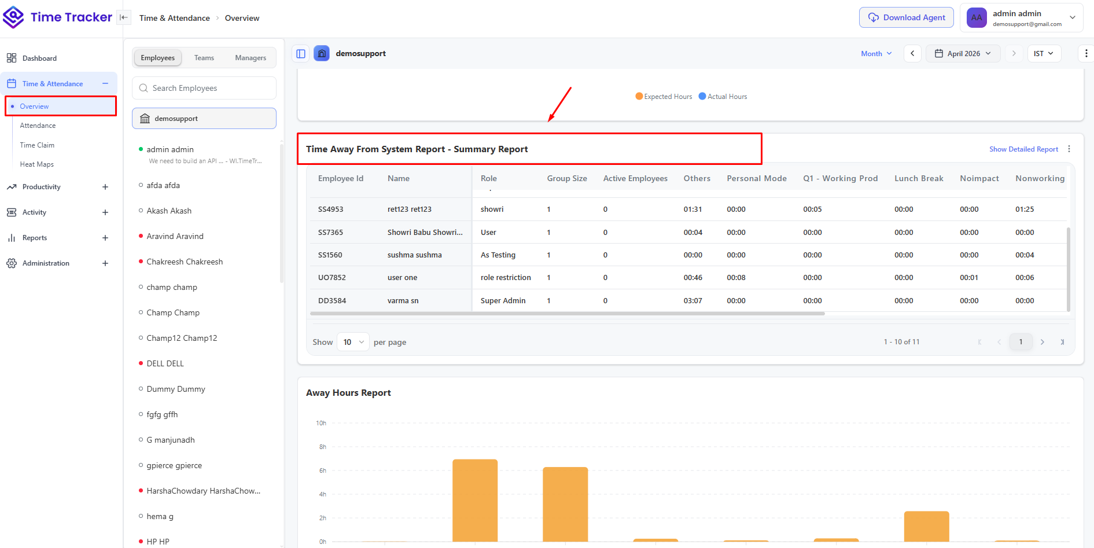
Task: Open Heat Maps submenu item
Action: pyautogui.click(x=36, y=164)
